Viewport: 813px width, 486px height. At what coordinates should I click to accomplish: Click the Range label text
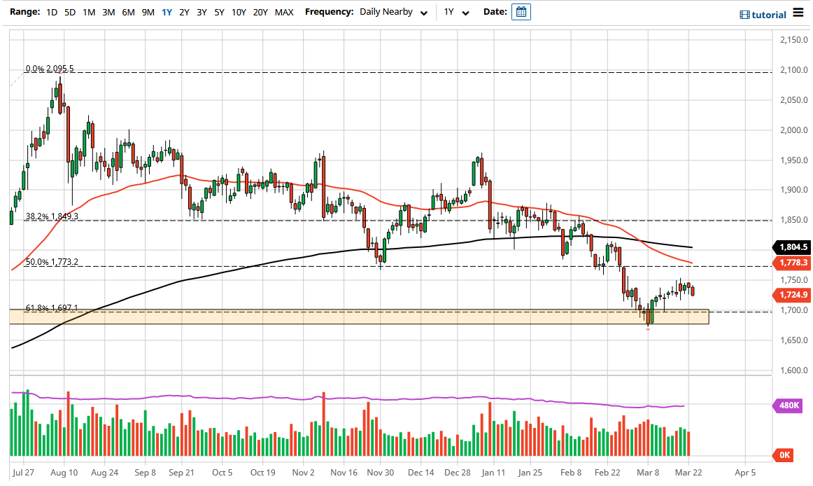pyautogui.click(x=25, y=11)
